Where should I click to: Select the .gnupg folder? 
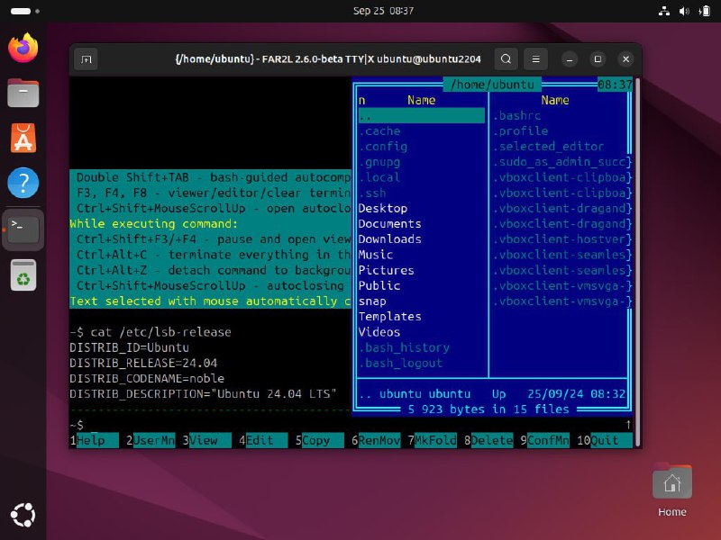tap(421, 162)
